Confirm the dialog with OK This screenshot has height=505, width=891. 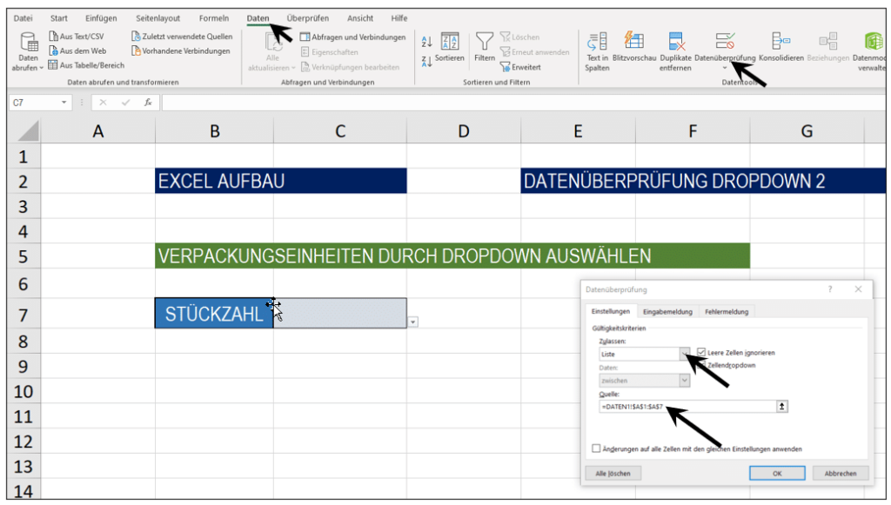tap(777, 473)
